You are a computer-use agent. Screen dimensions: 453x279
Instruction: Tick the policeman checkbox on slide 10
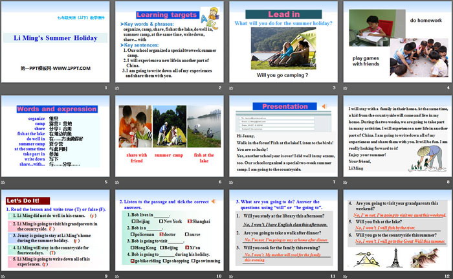click(133, 234)
